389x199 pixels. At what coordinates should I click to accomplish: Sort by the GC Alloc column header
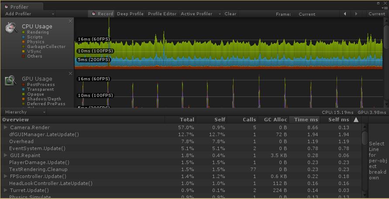pos(273,120)
